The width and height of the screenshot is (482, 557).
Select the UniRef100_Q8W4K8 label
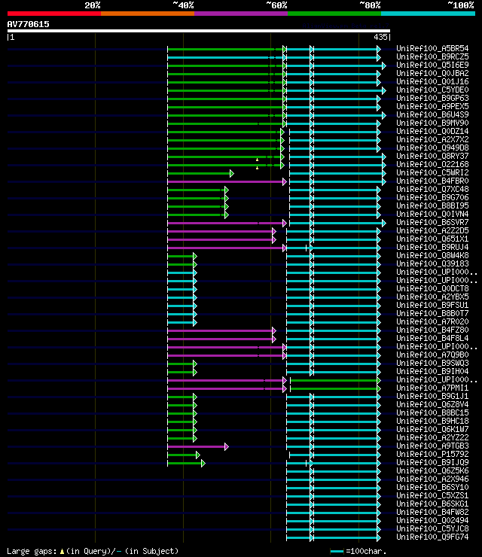coord(432,255)
